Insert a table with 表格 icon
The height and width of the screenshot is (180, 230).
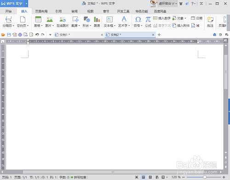point(38,19)
